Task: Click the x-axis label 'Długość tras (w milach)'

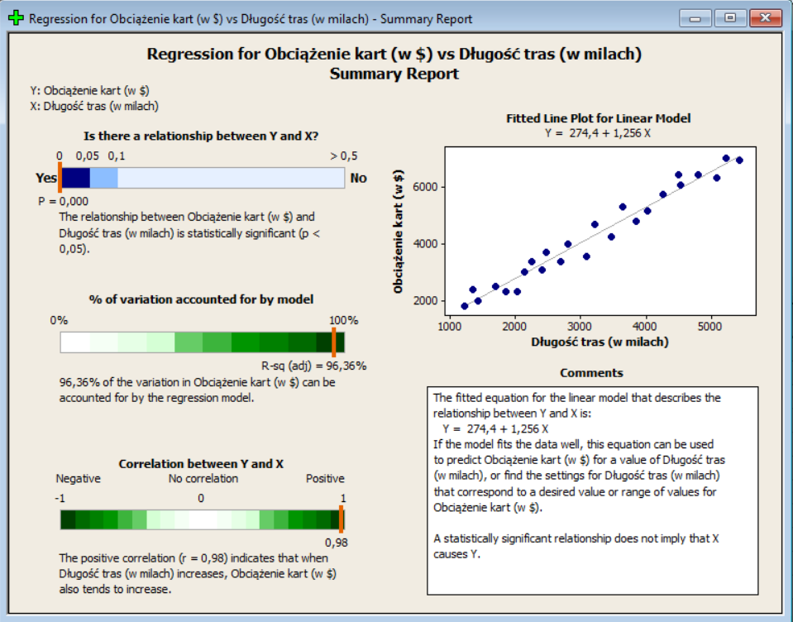Action: [600, 342]
